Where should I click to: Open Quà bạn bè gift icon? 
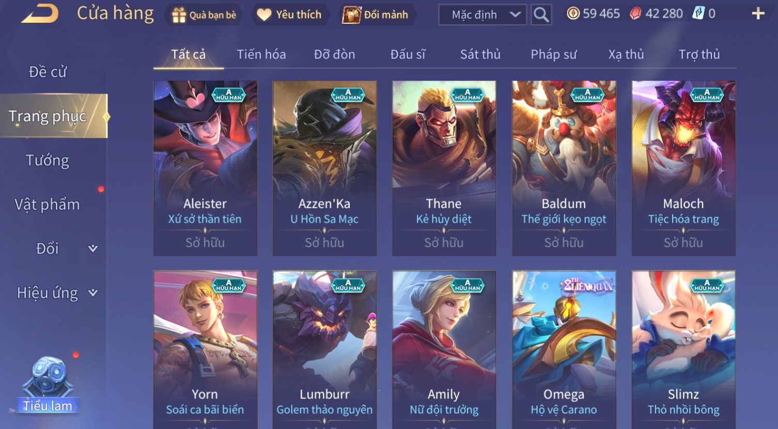click(x=179, y=16)
